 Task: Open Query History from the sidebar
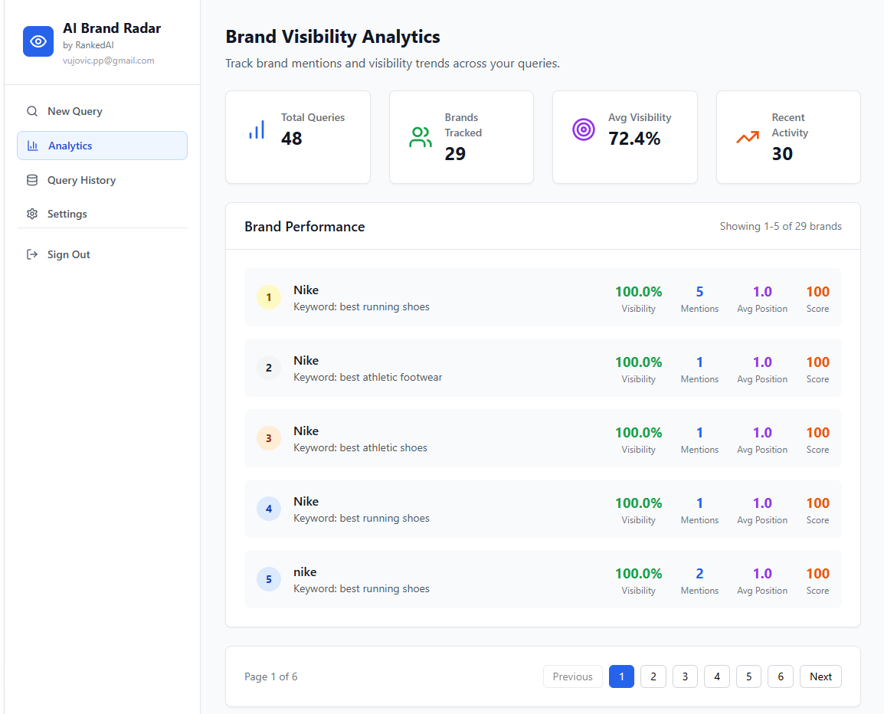[x=102, y=180]
